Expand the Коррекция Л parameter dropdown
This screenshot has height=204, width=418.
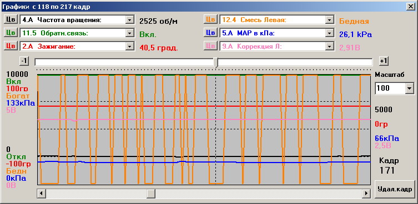(x=330, y=46)
